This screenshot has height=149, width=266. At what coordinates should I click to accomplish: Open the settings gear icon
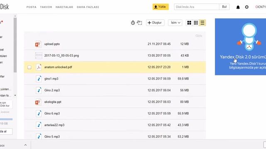pos(247,7)
